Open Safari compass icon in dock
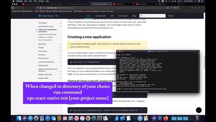This screenshot has height=122, width=216. coord(48,118)
